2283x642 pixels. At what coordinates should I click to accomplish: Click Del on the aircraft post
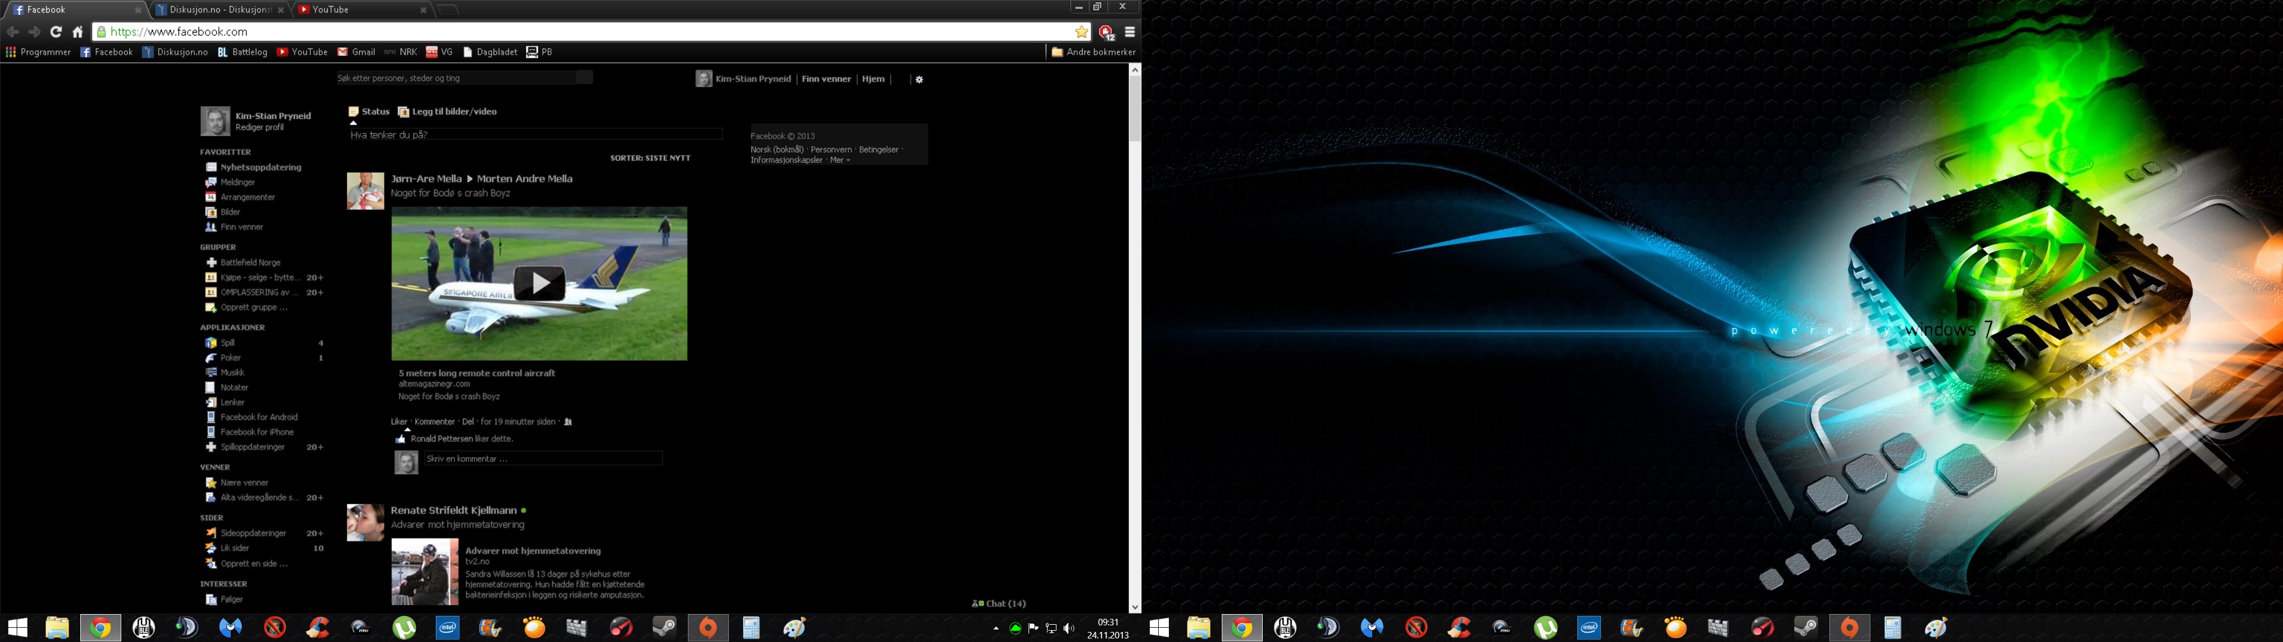click(468, 422)
